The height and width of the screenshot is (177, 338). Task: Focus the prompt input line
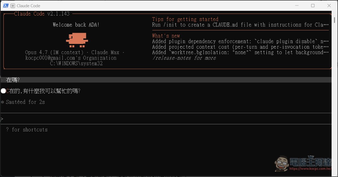tap(166, 119)
